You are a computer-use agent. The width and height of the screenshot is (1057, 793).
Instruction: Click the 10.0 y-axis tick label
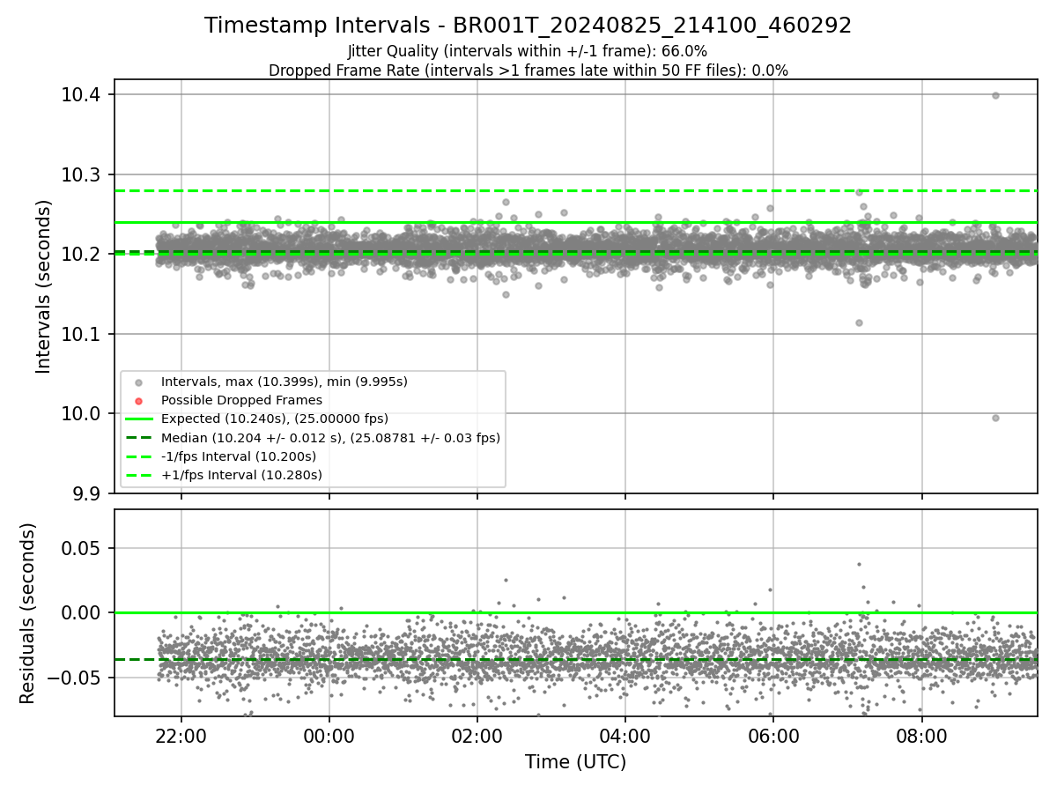[80, 414]
